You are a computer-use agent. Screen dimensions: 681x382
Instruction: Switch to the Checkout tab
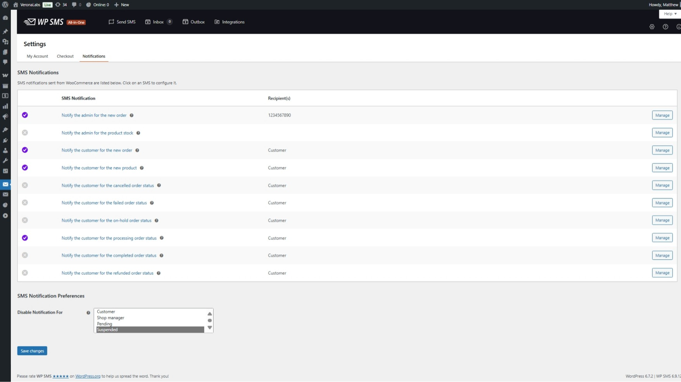[x=65, y=56]
